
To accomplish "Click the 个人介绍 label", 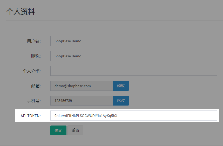I will [x=32, y=71].
